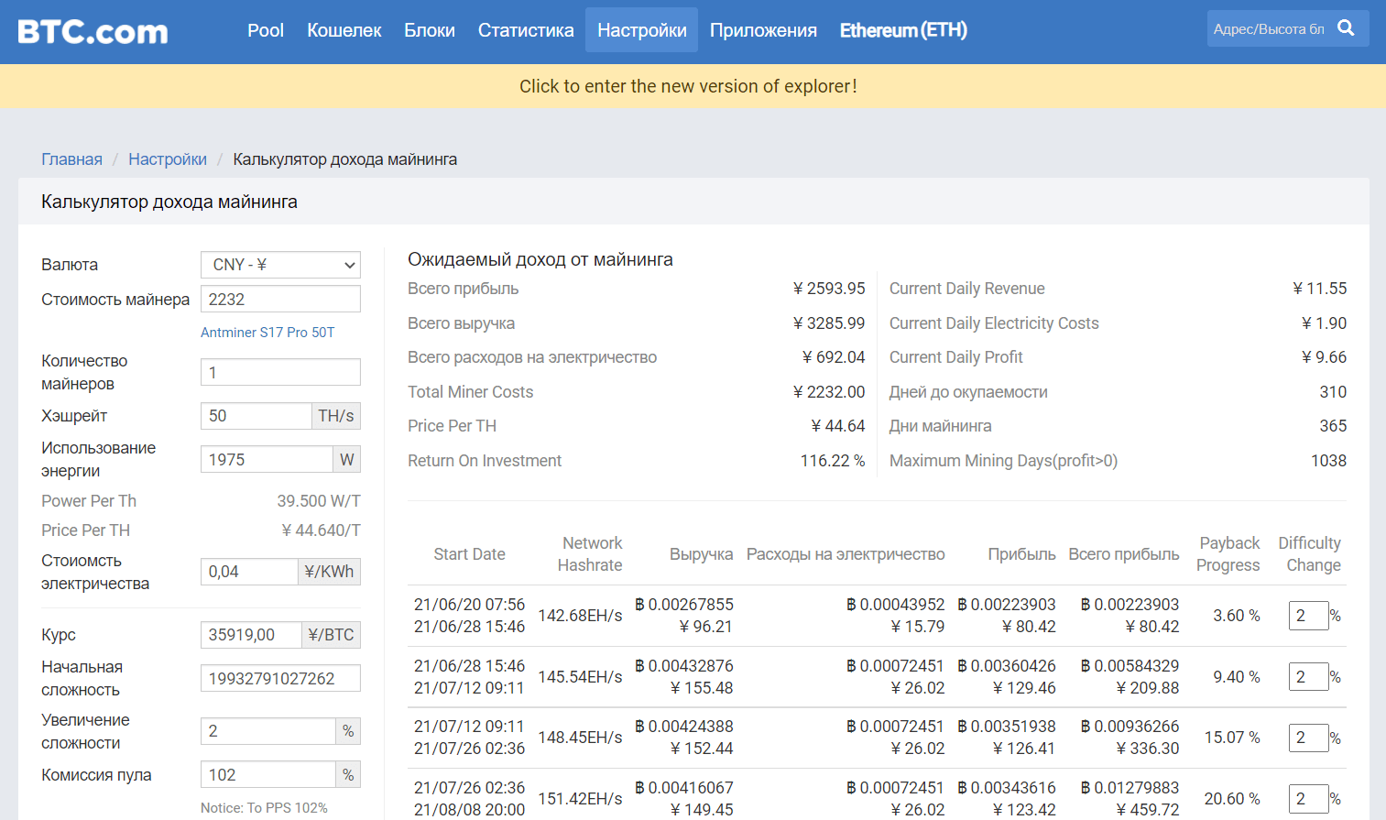Click the 142.68EH/s hashrate cell

(580, 616)
